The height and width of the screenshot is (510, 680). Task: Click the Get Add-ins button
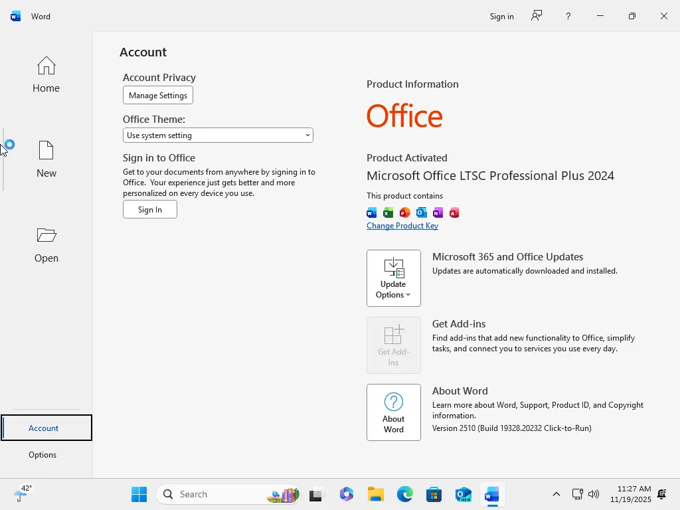393,345
